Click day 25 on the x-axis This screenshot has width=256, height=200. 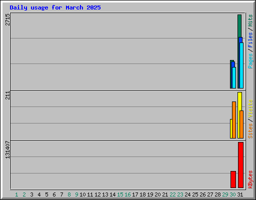pyautogui.click(x=195, y=194)
